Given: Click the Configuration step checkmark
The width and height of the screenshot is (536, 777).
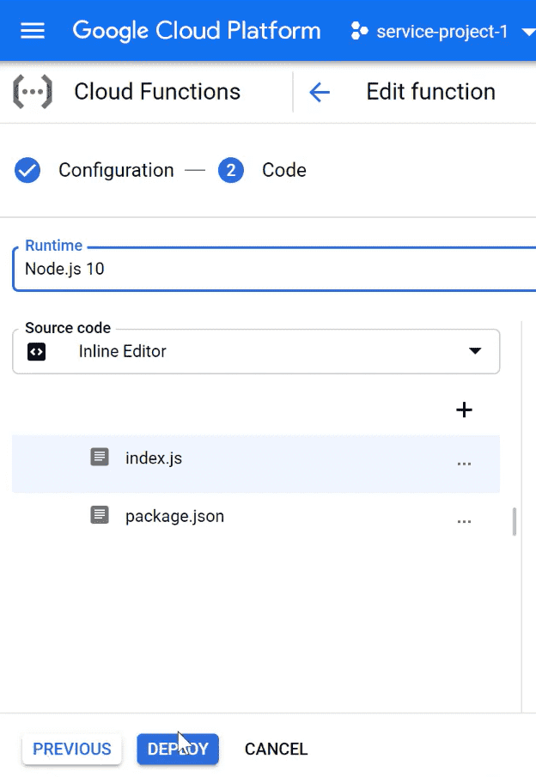Looking at the screenshot, I should tap(28, 170).
